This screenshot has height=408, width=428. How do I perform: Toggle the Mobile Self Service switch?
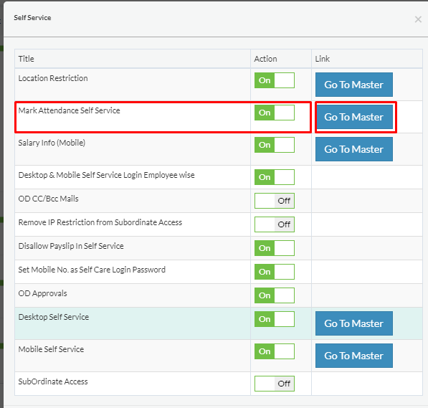pos(275,351)
